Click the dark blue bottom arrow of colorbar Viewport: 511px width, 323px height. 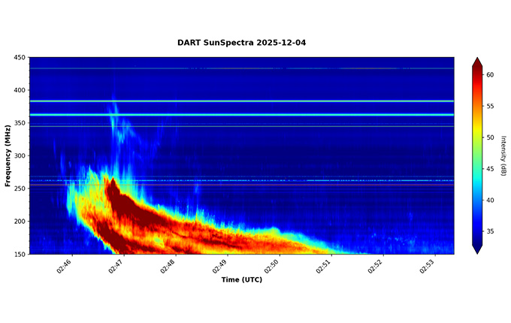click(477, 249)
